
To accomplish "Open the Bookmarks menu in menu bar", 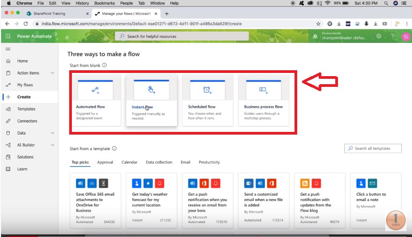I will (101, 3).
